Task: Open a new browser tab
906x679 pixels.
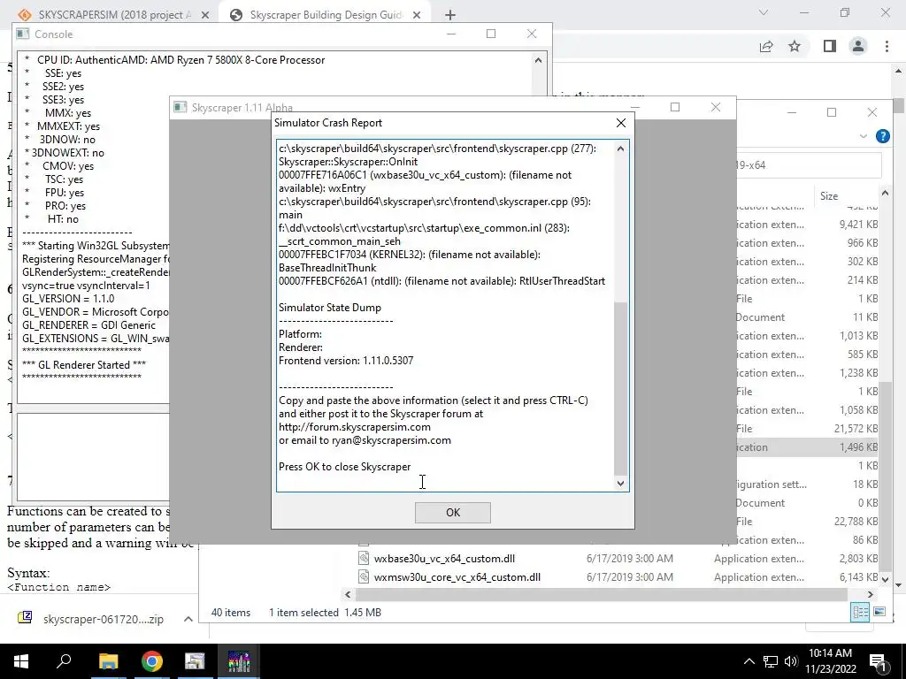Action: pyautogui.click(x=450, y=16)
